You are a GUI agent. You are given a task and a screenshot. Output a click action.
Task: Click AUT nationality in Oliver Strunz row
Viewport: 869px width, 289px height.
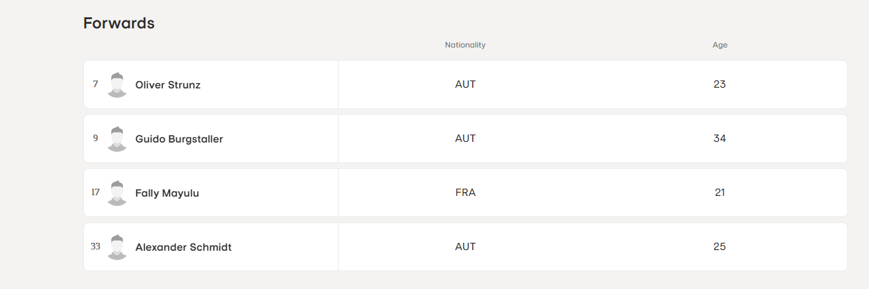pyautogui.click(x=466, y=84)
